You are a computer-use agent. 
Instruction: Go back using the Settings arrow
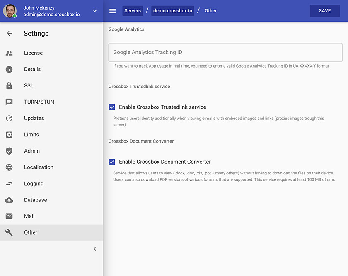(x=9, y=33)
